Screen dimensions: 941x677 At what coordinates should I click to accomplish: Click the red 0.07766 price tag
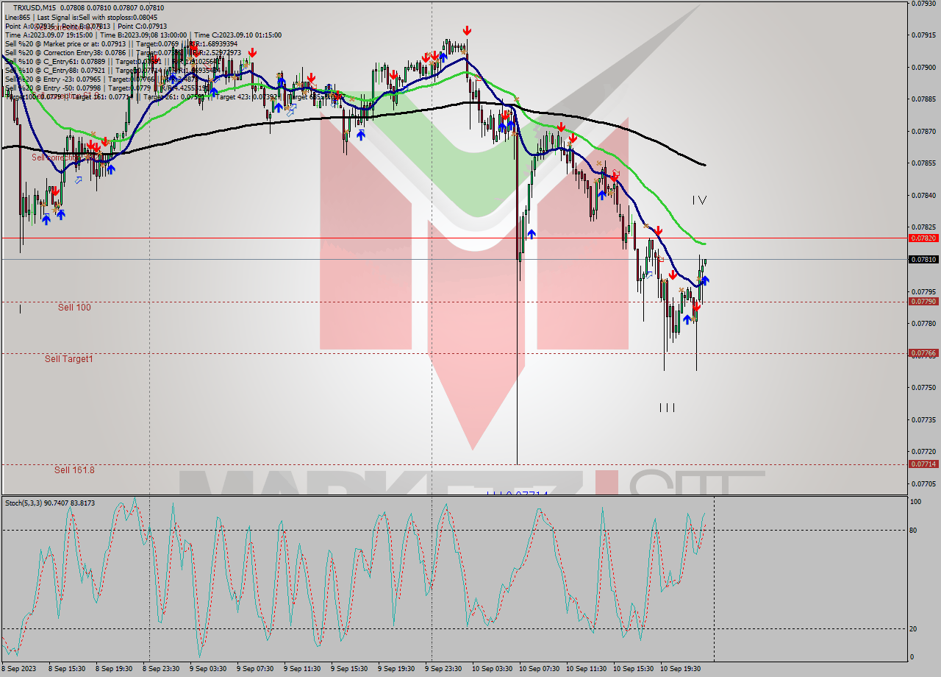click(923, 353)
